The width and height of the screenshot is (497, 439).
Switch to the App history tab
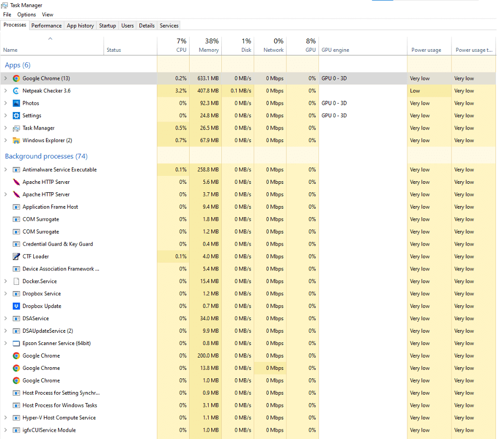pyautogui.click(x=80, y=26)
